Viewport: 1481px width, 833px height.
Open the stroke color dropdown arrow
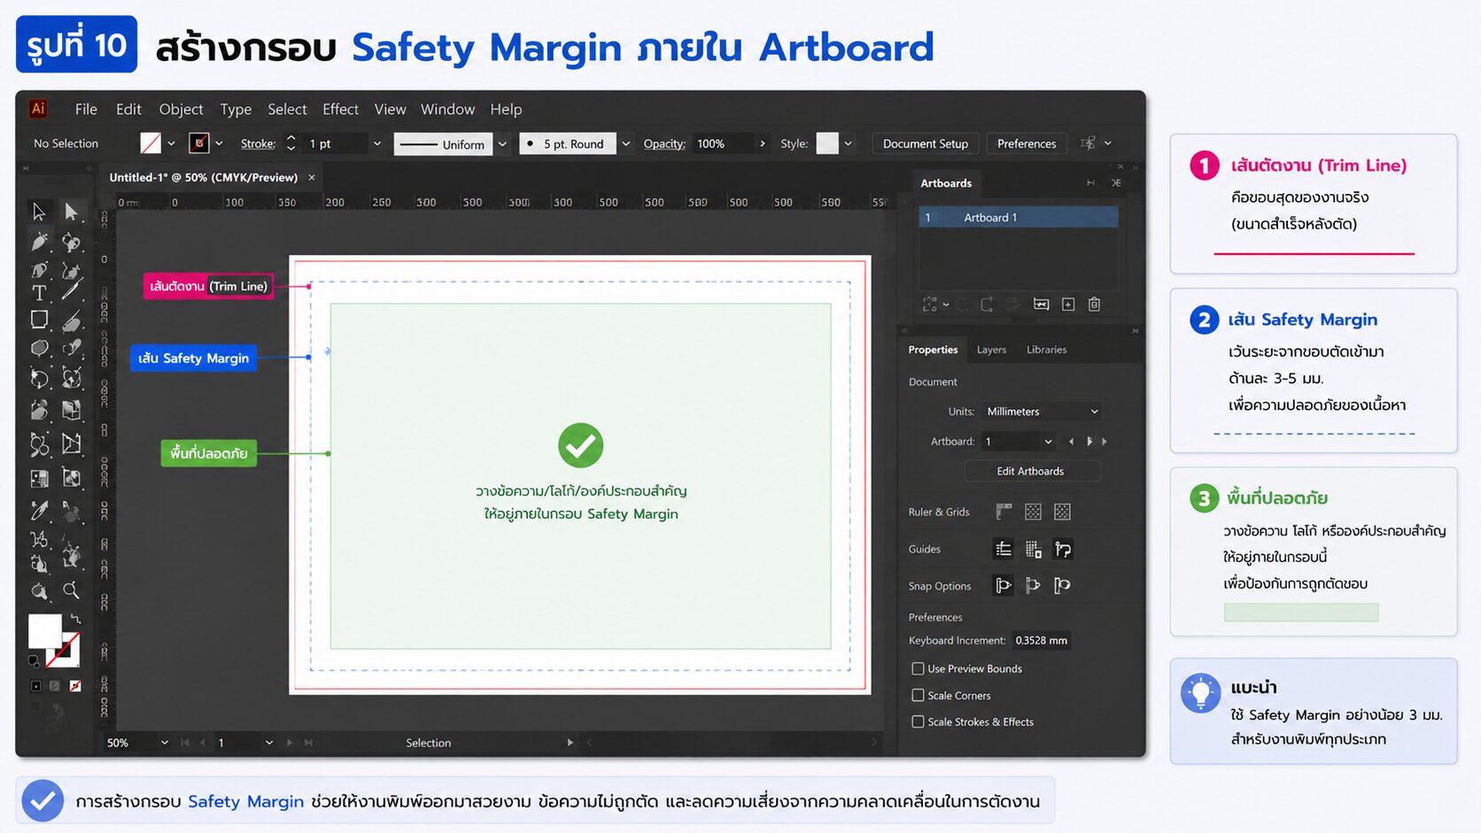219,143
